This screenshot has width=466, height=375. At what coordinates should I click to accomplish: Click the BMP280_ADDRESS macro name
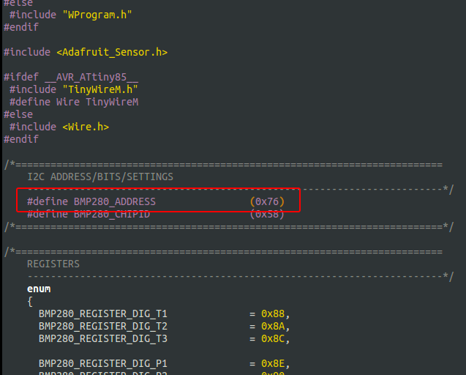click(115, 201)
